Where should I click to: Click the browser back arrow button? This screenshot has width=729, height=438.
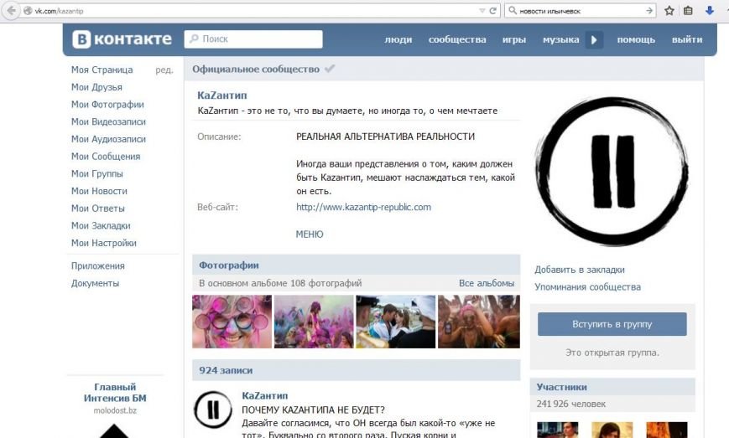(11, 10)
